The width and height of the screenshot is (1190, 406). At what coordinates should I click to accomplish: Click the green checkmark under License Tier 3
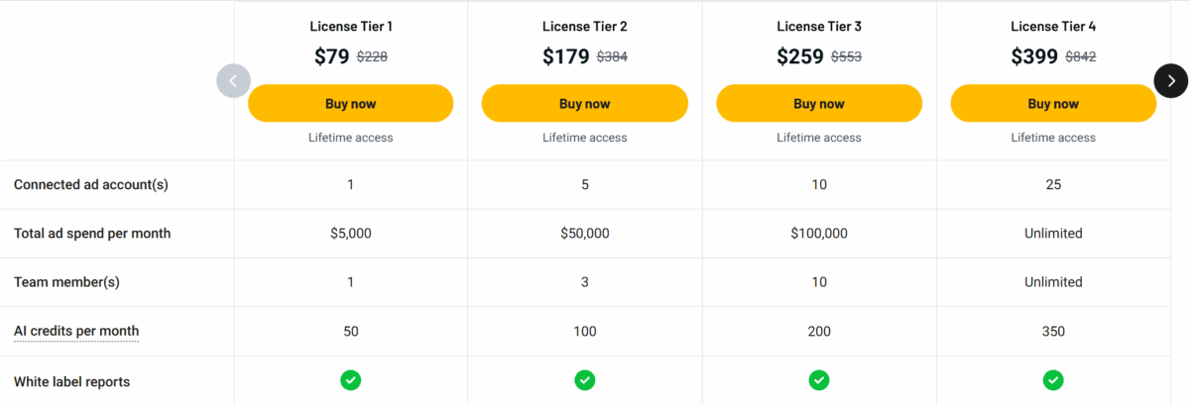819,380
